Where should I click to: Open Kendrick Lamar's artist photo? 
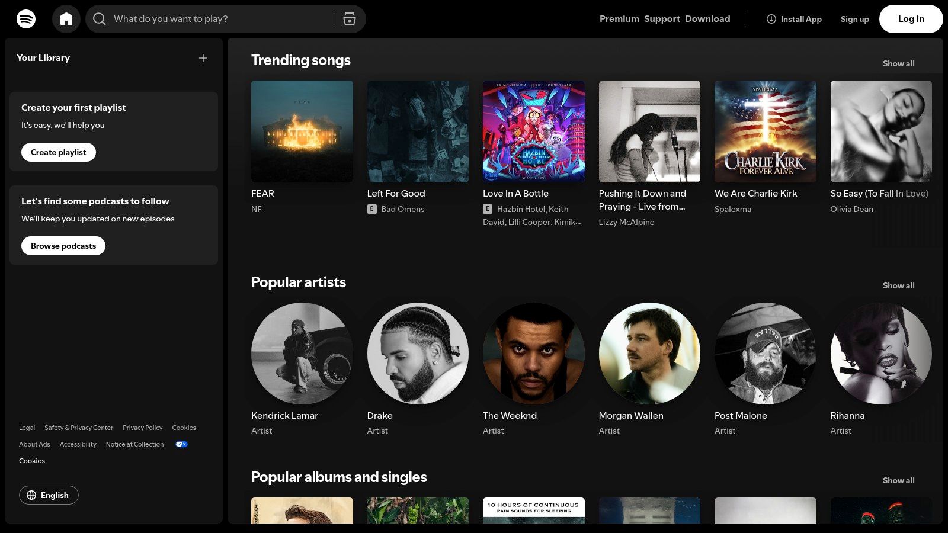click(x=302, y=354)
